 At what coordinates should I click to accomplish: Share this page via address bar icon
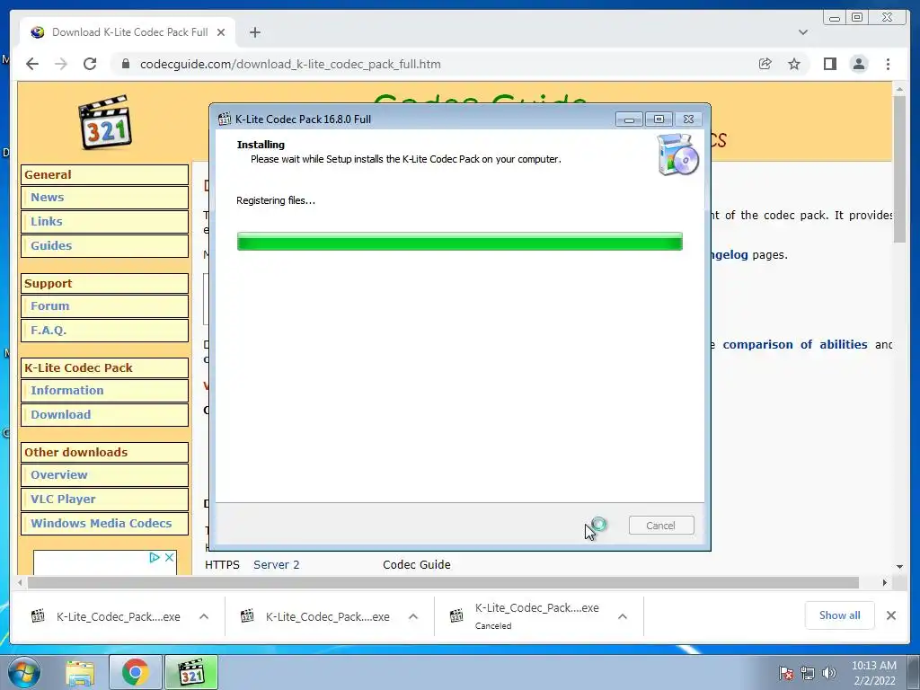click(765, 64)
